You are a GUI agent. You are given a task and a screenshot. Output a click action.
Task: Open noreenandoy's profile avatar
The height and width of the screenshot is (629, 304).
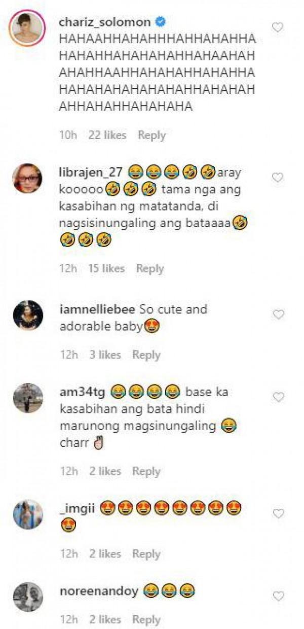(28, 597)
